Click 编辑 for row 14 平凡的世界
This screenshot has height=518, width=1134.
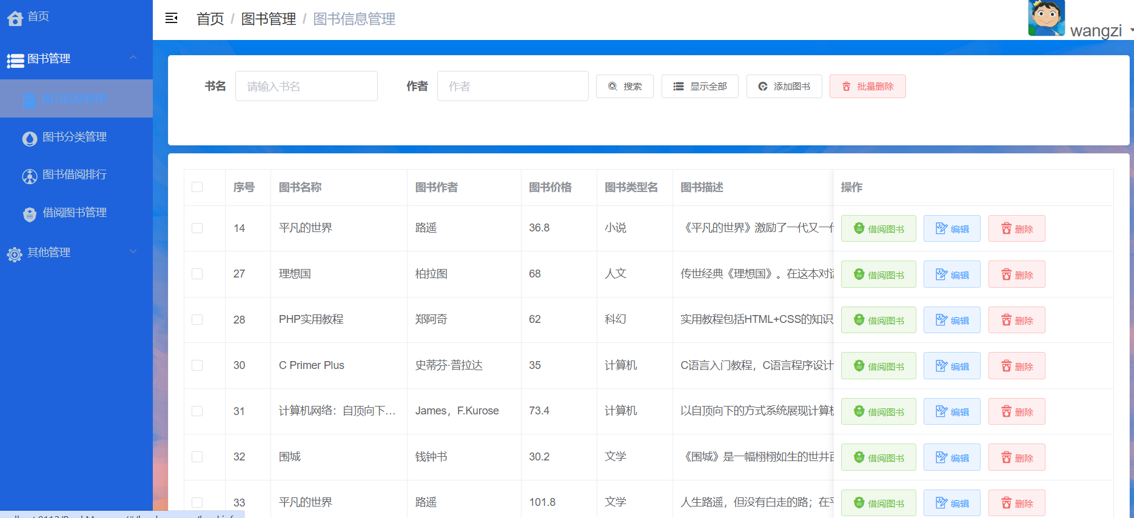point(952,228)
